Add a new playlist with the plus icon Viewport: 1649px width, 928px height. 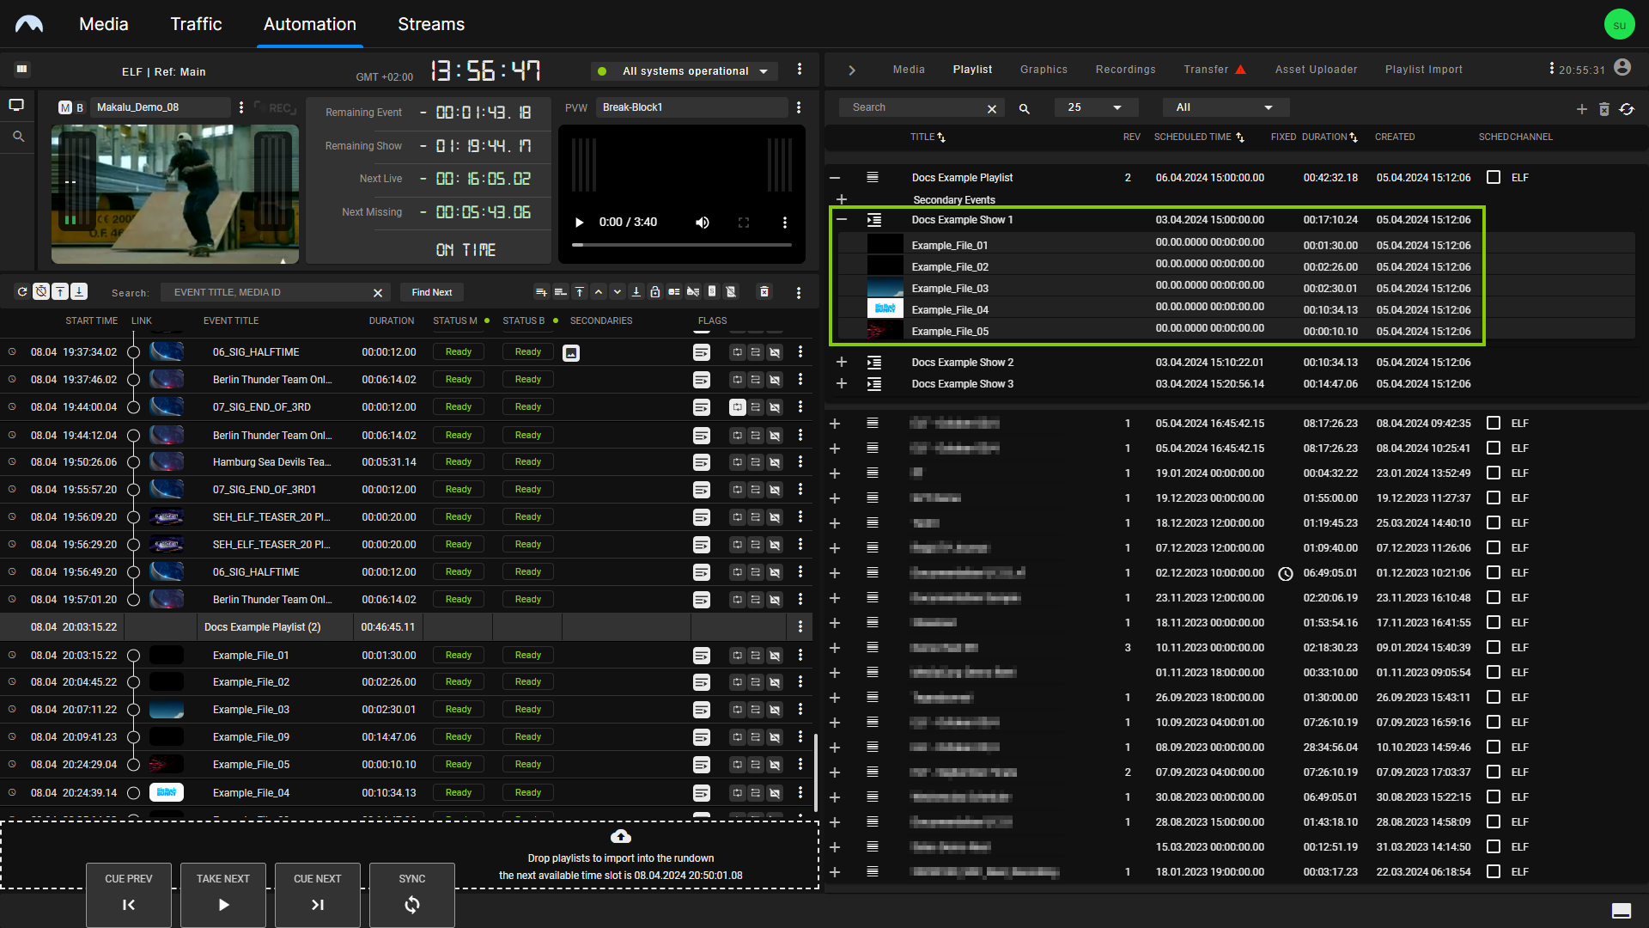point(1582,109)
